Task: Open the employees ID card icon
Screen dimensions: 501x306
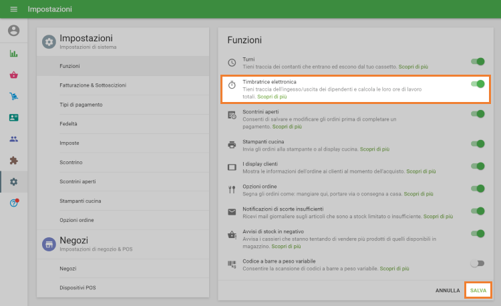Action: click(13, 117)
